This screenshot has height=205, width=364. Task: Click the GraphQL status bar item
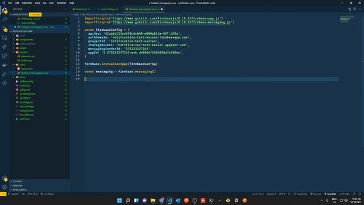click(x=330, y=194)
